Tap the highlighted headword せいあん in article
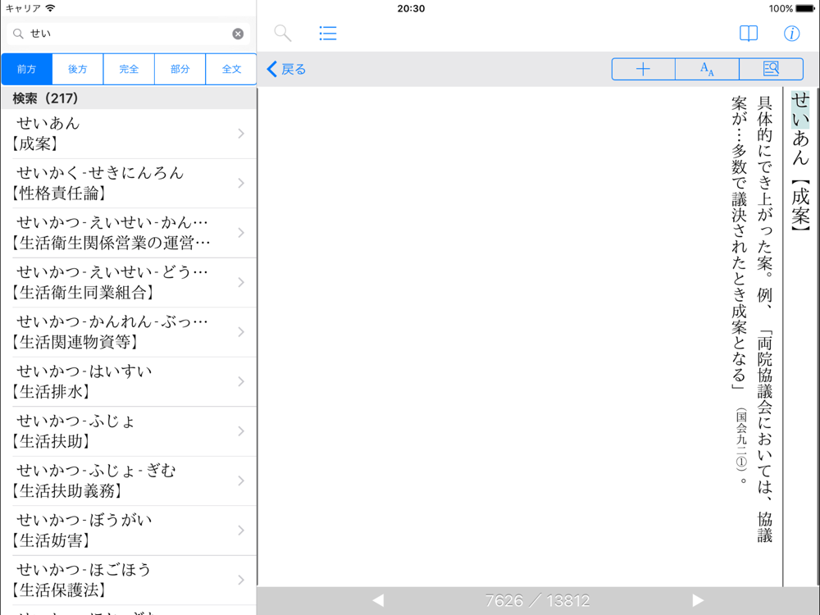The image size is (820, 615). (800, 129)
